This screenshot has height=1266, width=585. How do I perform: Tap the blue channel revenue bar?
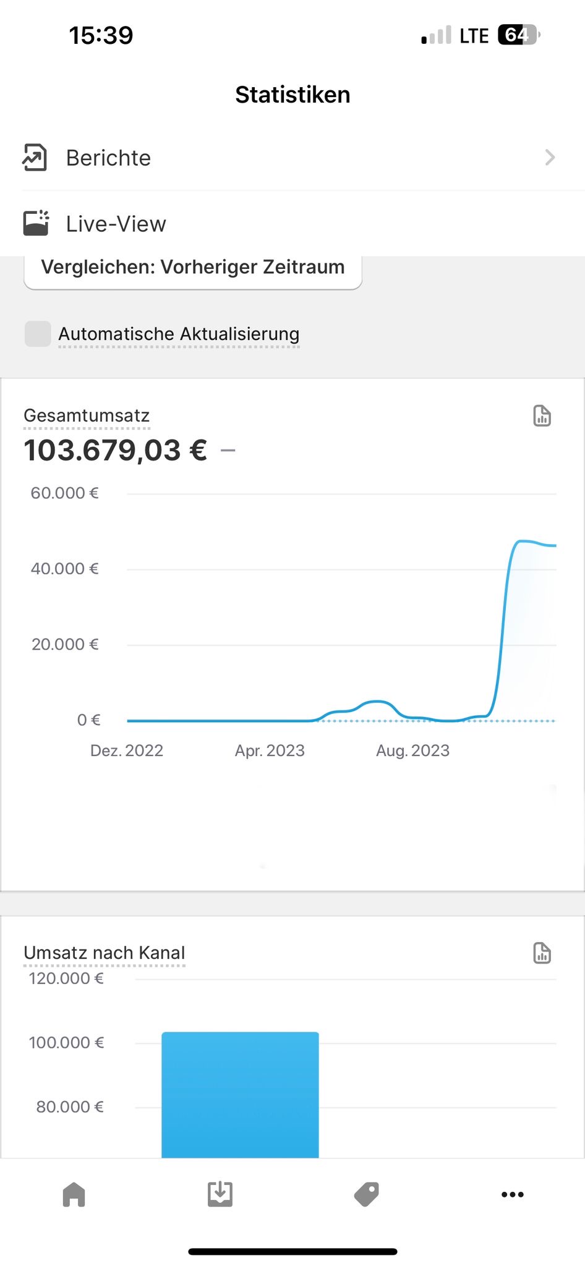coord(240,1094)
